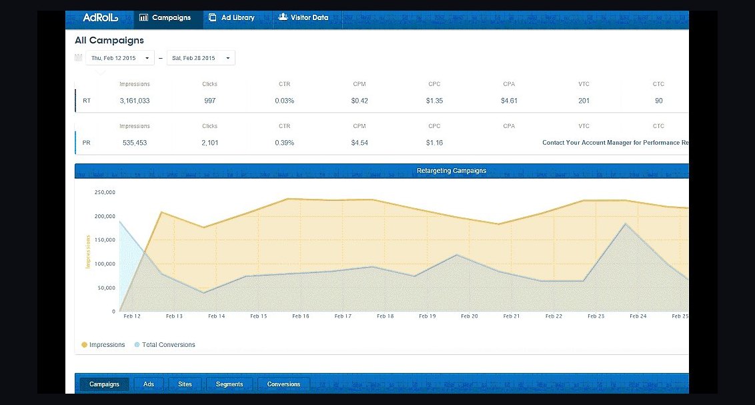The width and height of the screenshot is (755, 405).
Task: Select the Sites button in bottom bar
Action: pos(185,384)
